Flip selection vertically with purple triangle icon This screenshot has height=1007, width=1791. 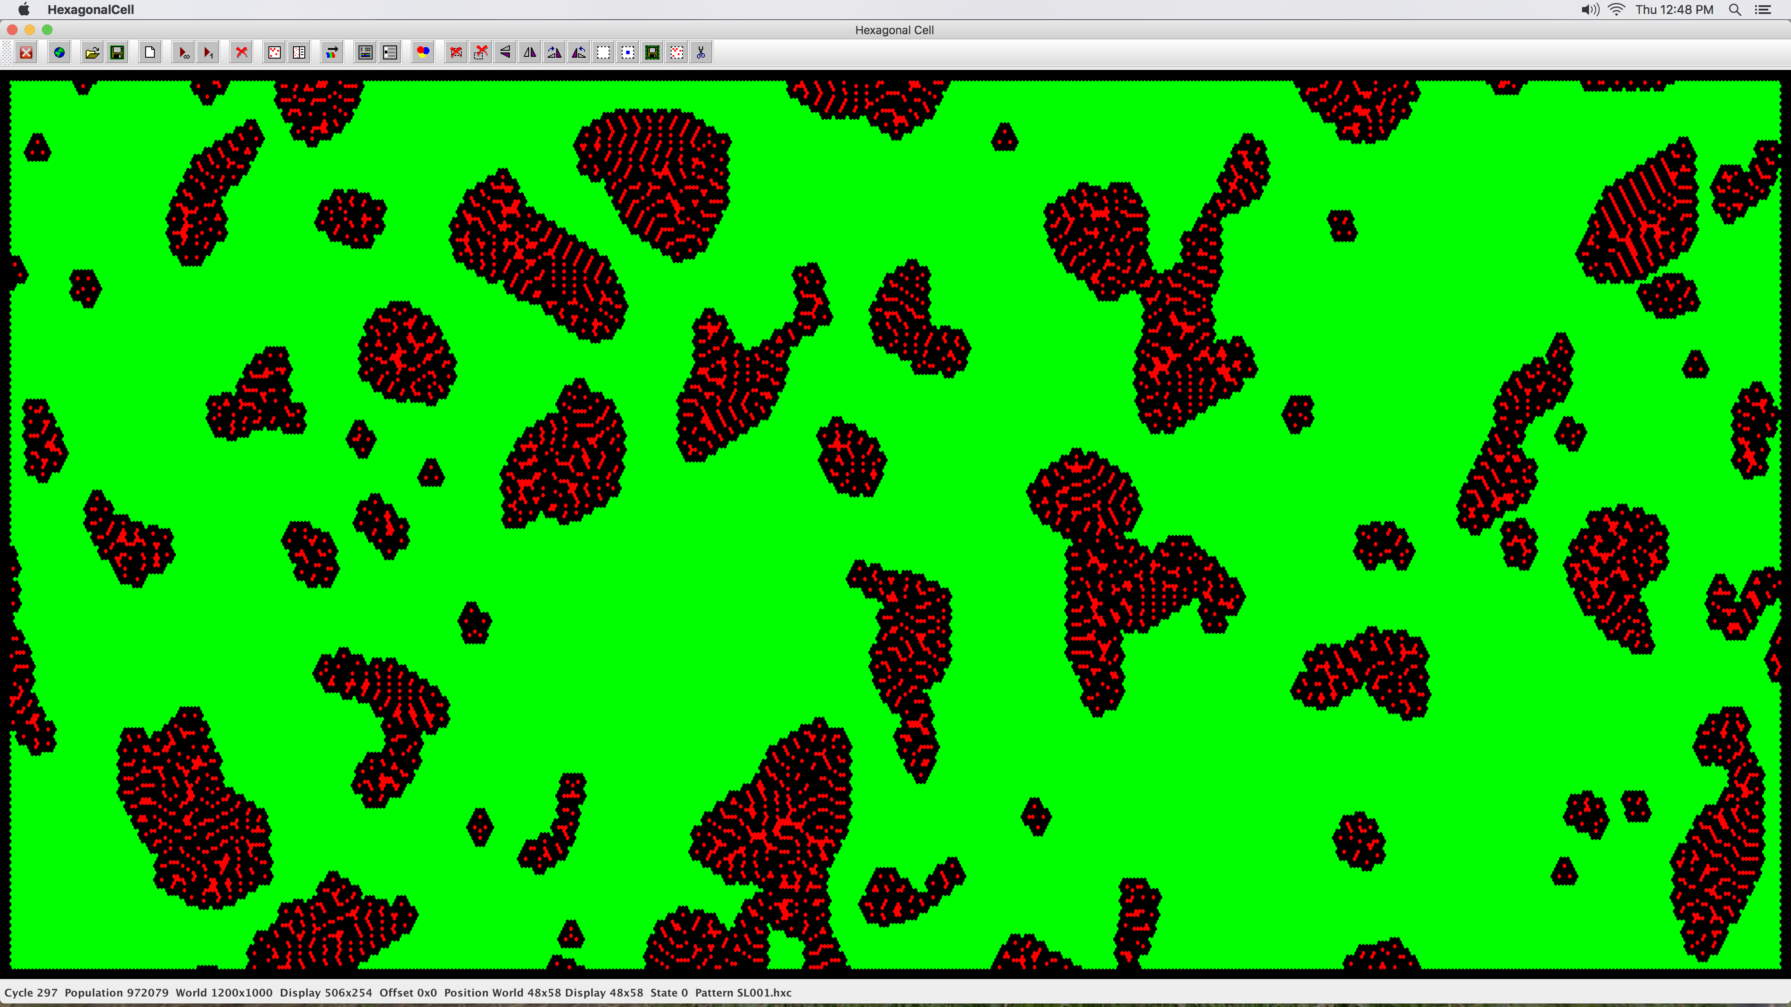505,53
